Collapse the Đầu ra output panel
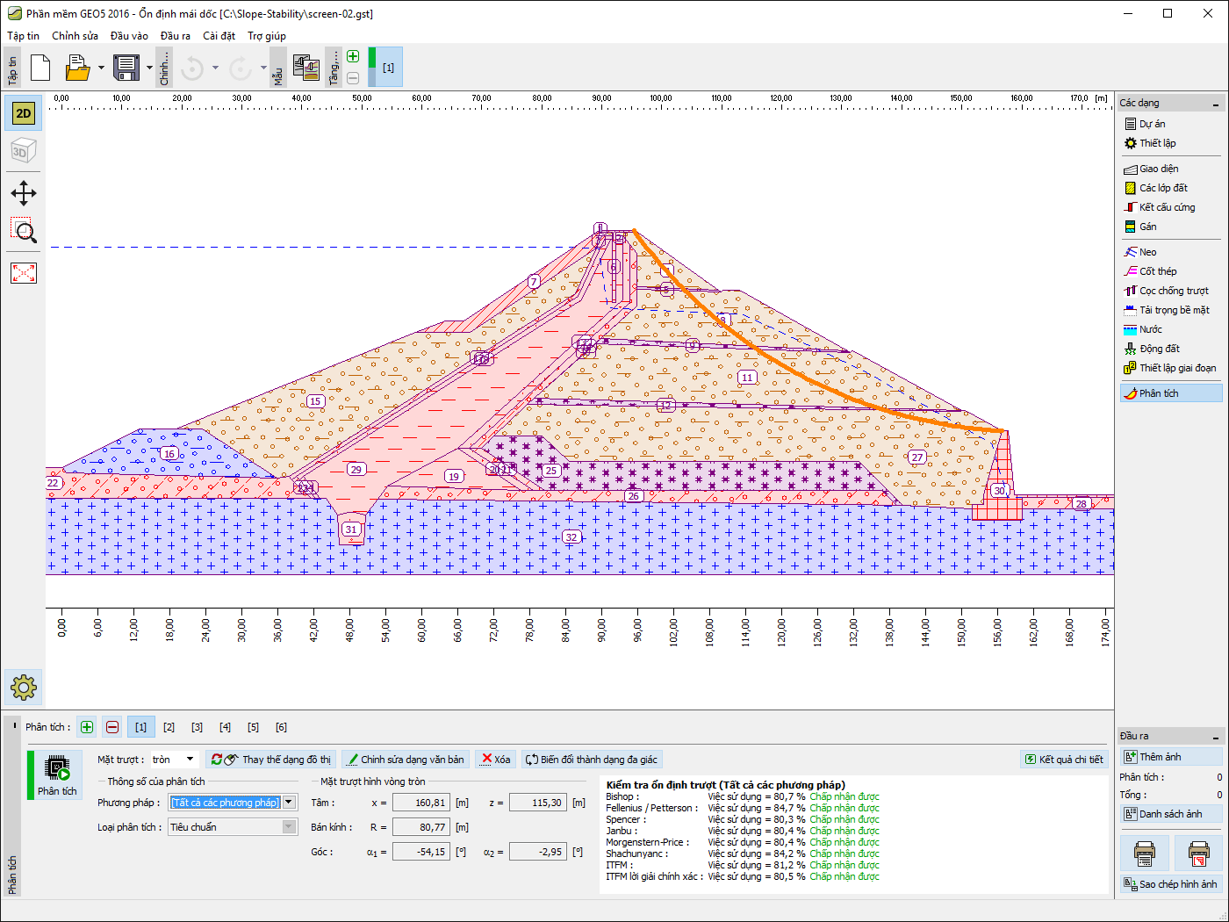The width and height of the screenshot is (1229, 922). click(1216, 737)
